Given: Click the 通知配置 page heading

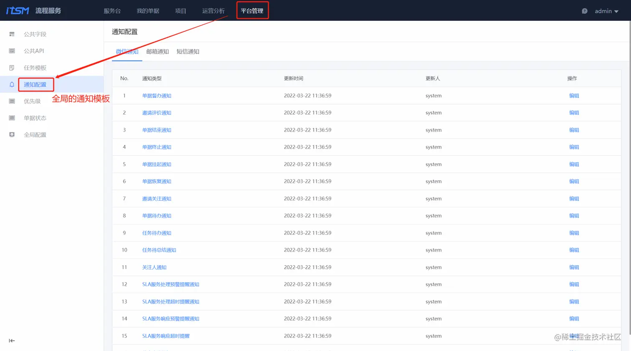Looking at the screenshot, I should (125, 32).
